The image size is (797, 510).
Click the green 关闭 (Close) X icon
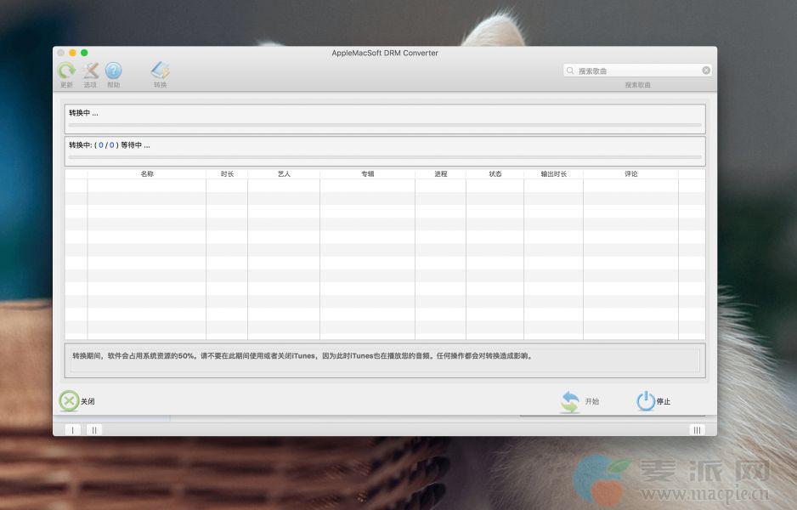pyautogui.click(x=68, y=401)
